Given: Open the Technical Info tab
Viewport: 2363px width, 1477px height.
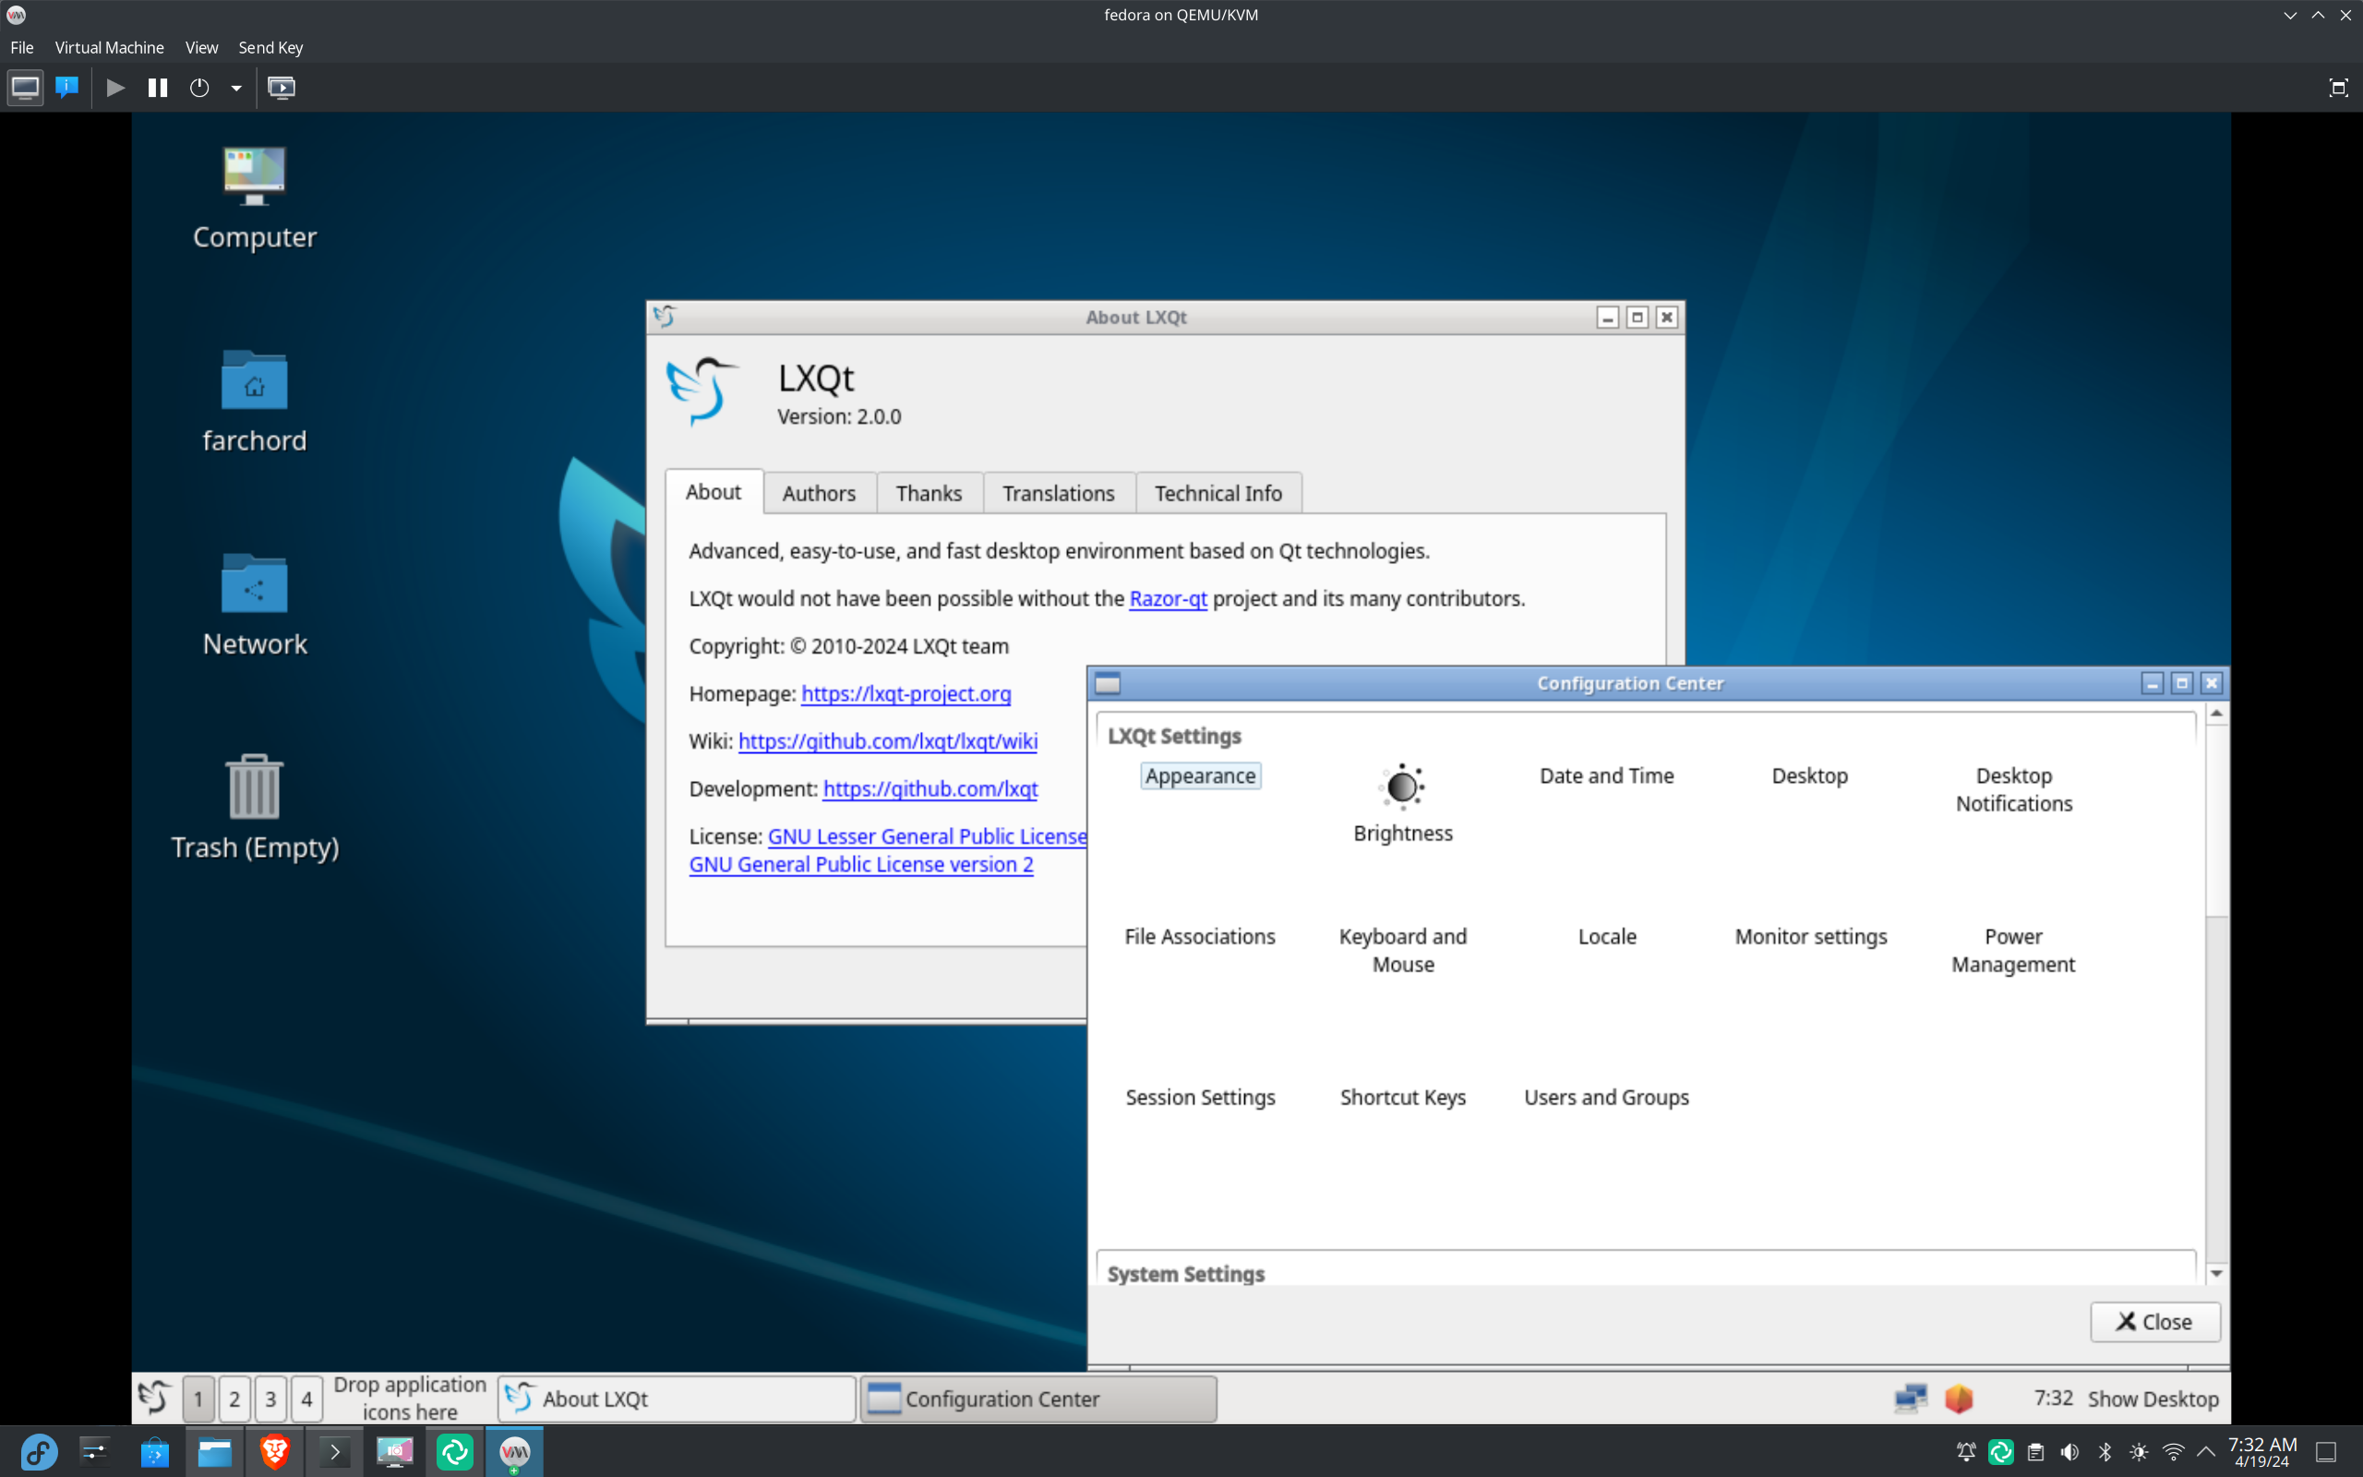Looking at the screenshot, I should click(x=1217, y=493).
